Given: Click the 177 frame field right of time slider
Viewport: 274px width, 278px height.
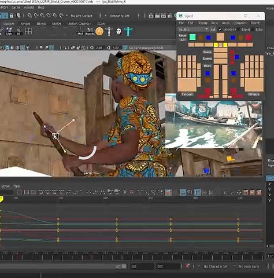Looking at the screenshot, I should pos(270,256).
